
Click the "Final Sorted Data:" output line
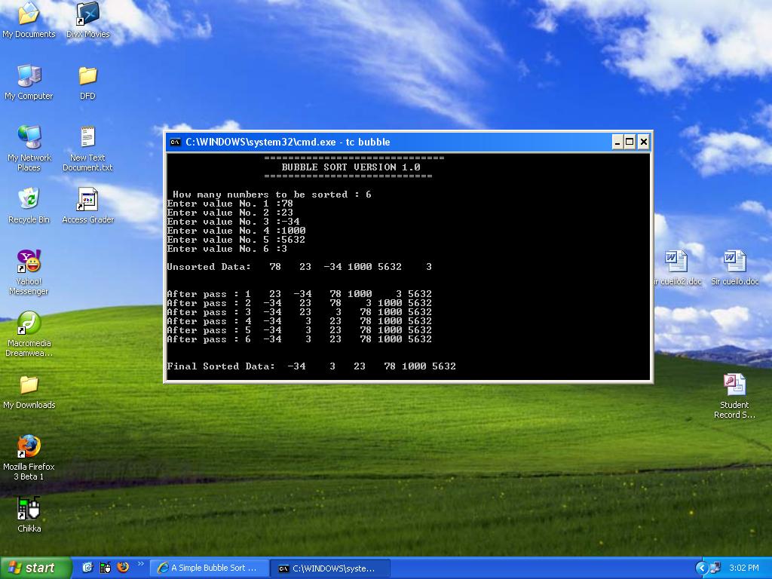pos(311,366)
